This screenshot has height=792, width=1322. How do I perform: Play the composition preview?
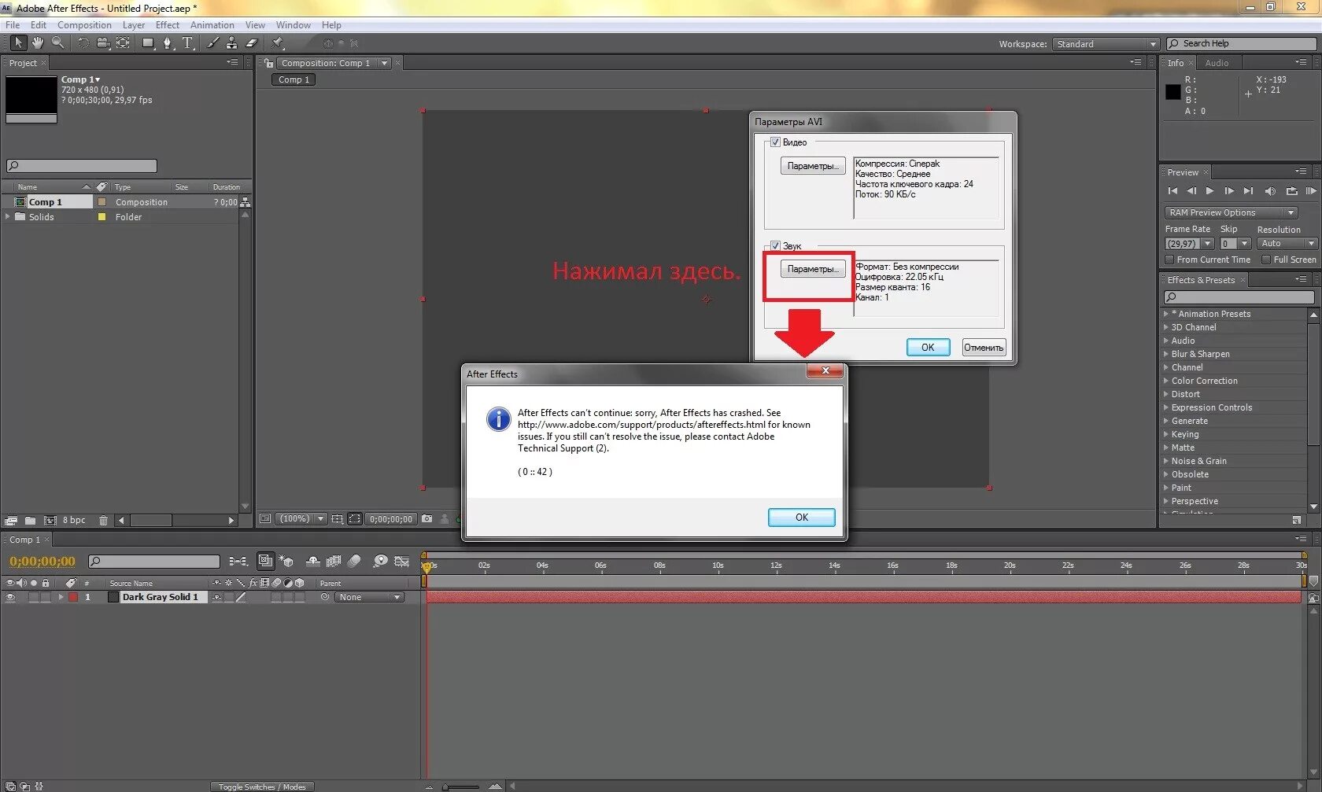click(x=1209, y=191)
